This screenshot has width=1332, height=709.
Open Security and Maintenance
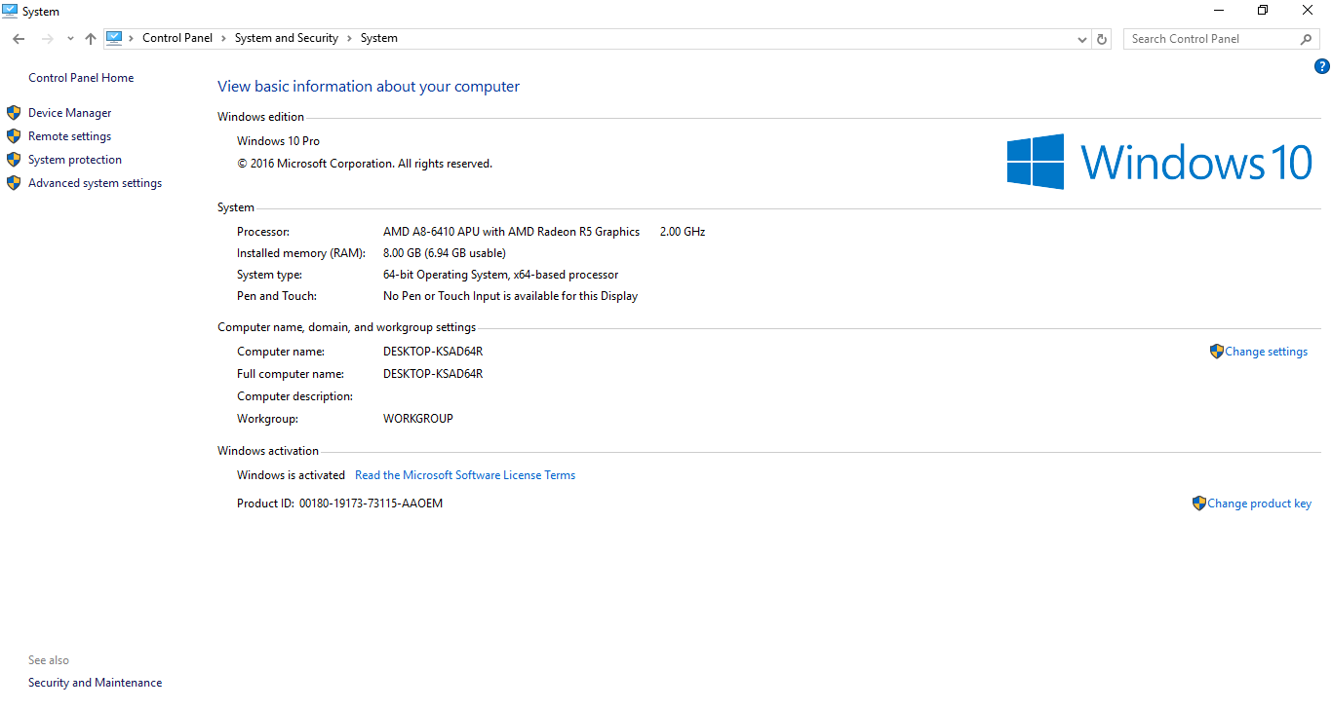[x=95, y=683]
